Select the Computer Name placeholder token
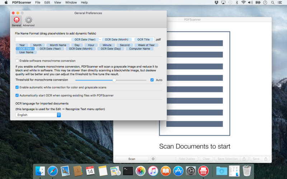The height and width of the screenshot is (179, 287). click(140, 49)
